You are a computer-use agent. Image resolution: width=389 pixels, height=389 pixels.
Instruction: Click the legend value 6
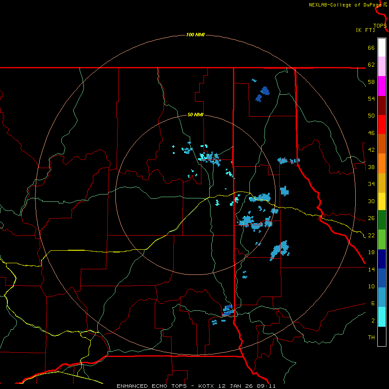(373, 303)
